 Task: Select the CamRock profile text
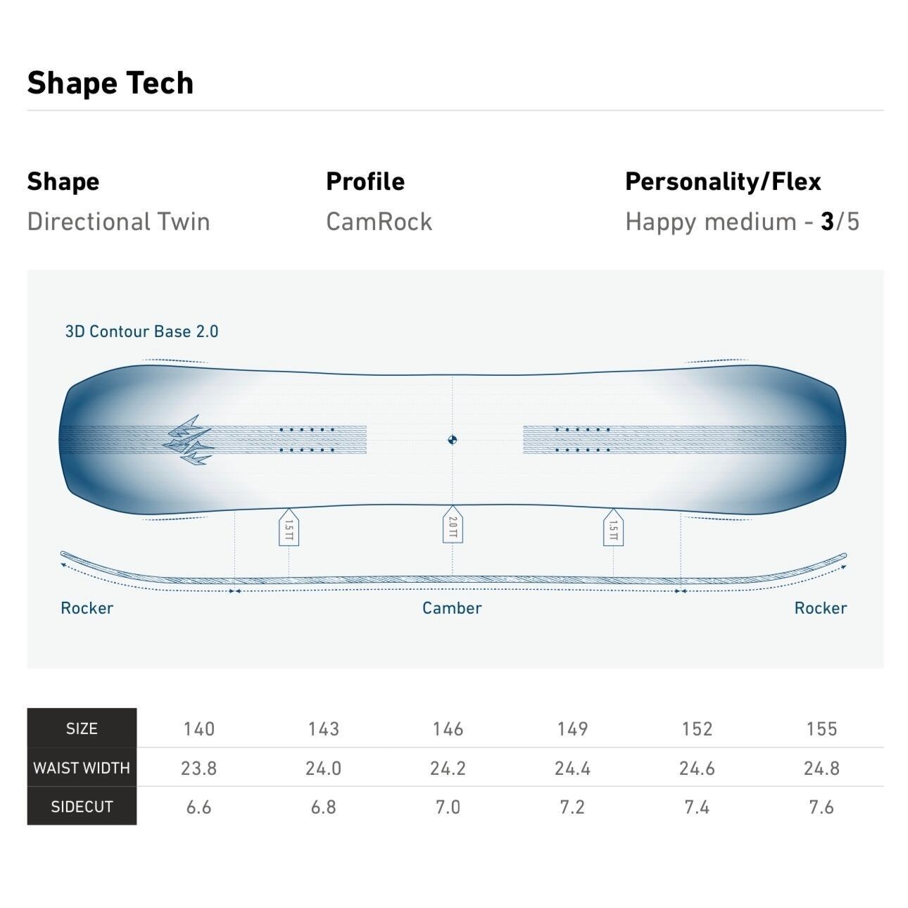379,222
